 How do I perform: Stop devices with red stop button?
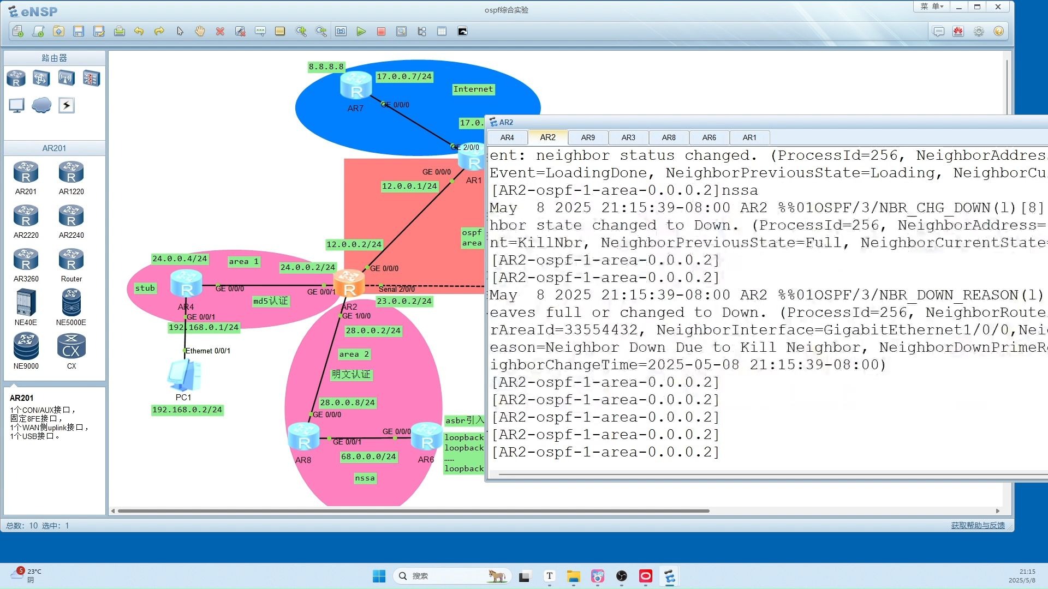(x=382, y=32)
